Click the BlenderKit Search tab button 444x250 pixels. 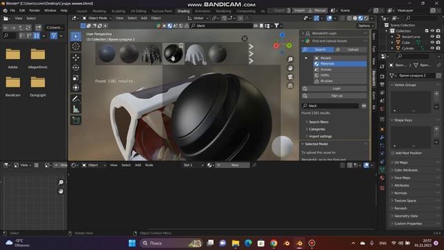pyautogui.click(x=318, y=49)
